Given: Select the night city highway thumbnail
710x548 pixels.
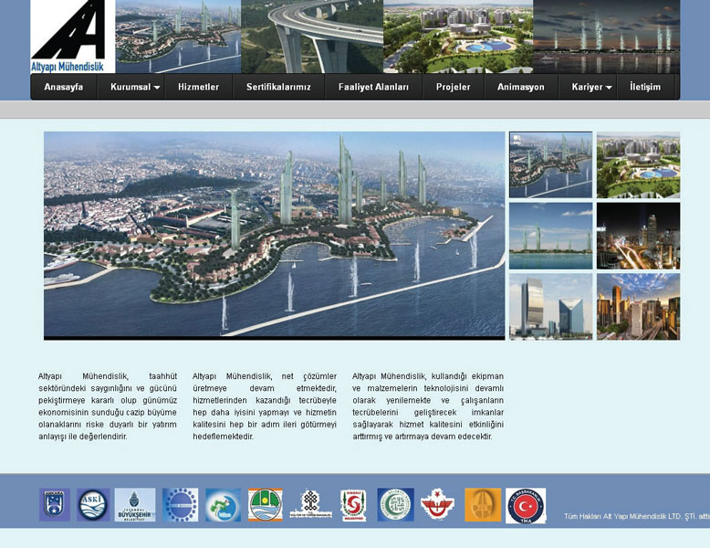Looking at the screenshot, I should tap(639, 236).
